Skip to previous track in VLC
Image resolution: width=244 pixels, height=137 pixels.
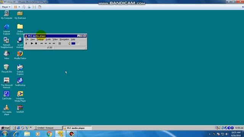click(x=42, y=43)
